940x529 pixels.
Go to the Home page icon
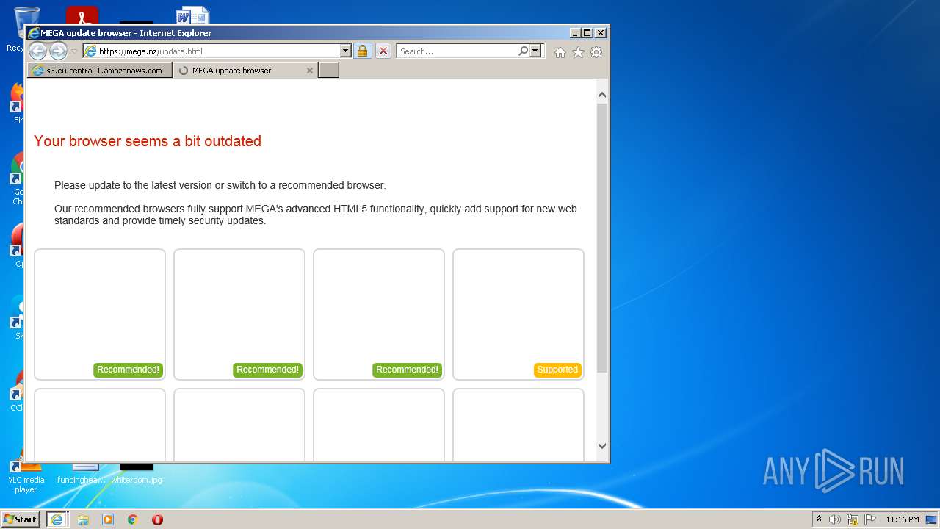(x=560, y=52)
